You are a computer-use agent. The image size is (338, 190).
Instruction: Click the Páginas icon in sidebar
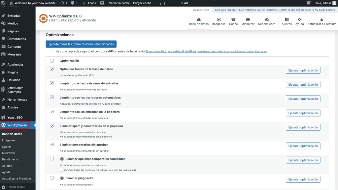3,31
